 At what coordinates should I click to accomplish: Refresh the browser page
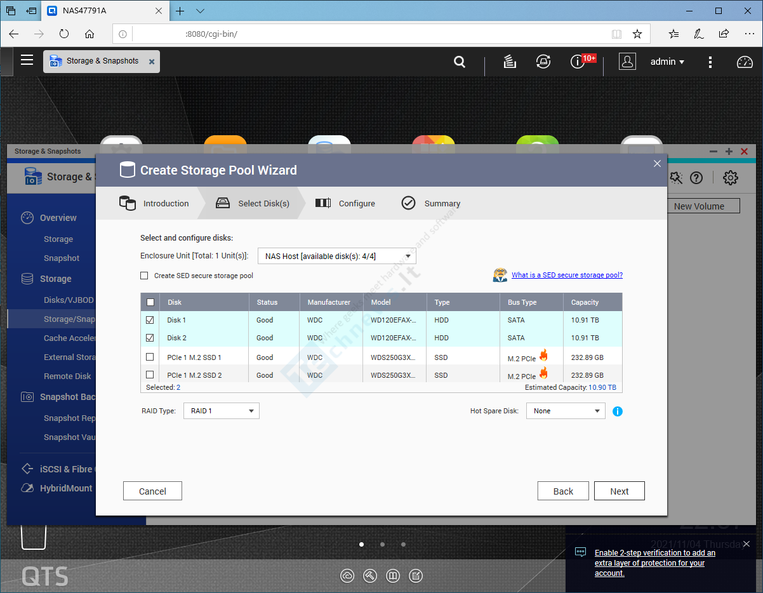(64, 34)
